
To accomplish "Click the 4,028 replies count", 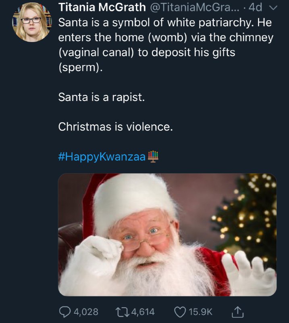I will [85, 311].
